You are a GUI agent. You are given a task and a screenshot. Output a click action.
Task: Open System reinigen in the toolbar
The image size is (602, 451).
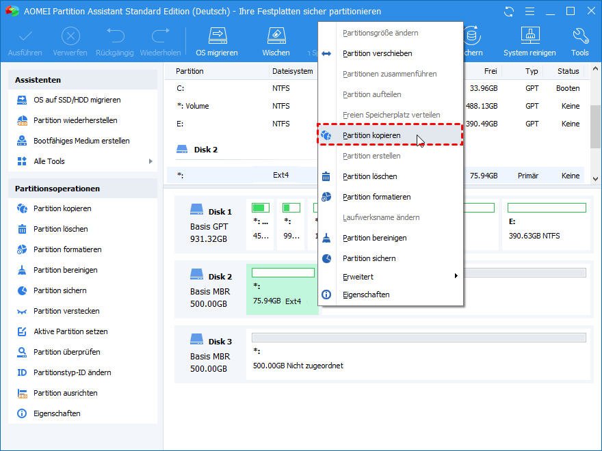point(529,42)
